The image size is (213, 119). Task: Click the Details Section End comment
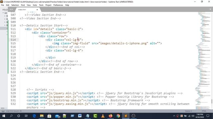coord(42,72)
